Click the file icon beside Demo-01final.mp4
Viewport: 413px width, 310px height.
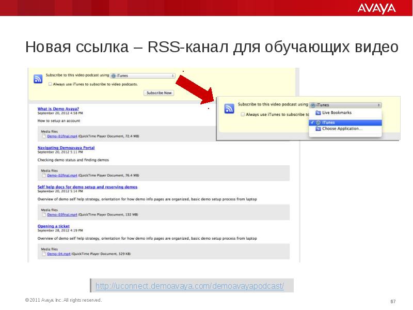click(x=44, y=136)
